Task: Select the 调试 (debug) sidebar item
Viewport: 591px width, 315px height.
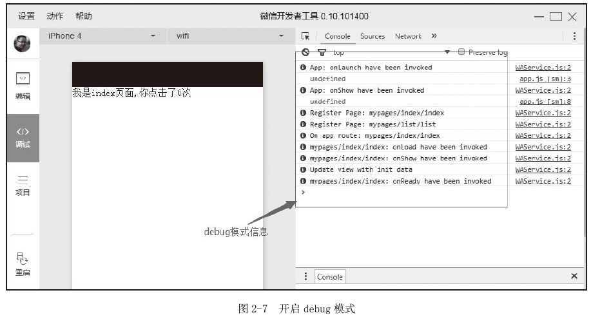Action: [23, 138]
